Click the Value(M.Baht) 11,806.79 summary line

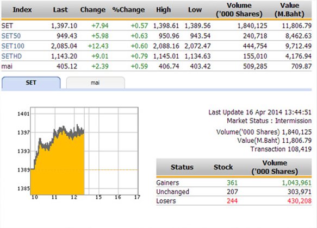(x=275, y=141)
